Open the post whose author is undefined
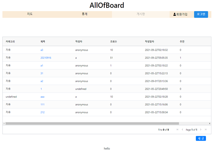The image size is (219, 159). click(41, 89)
